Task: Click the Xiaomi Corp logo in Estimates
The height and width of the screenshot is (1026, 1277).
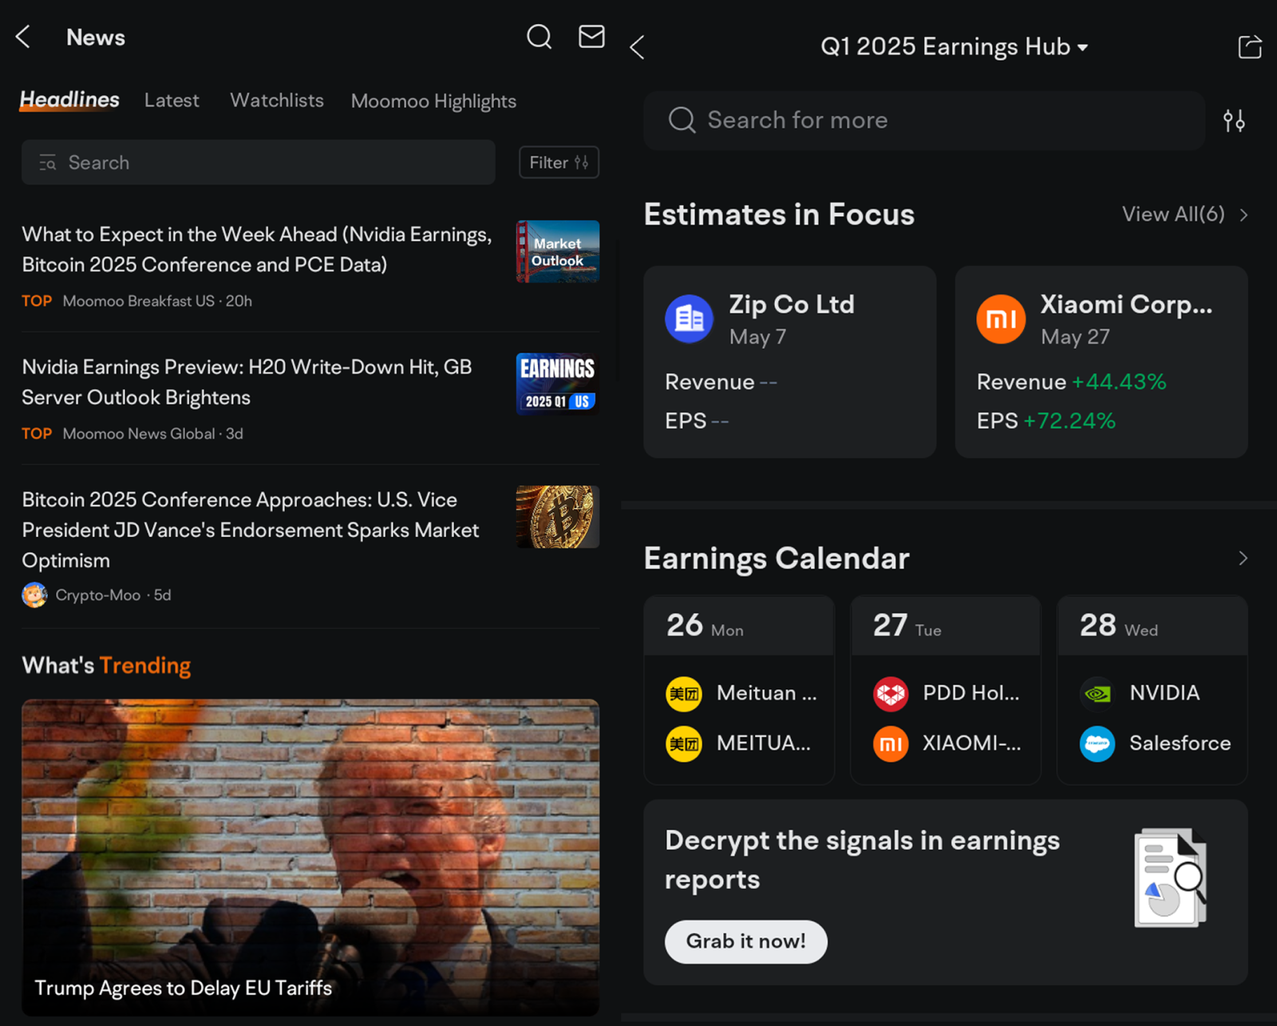Action: [x=1001, y=319]
